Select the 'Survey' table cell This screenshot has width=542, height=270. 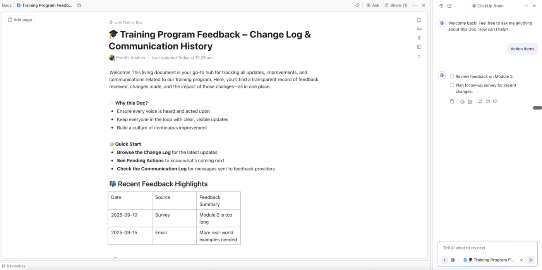coord(174,218)
